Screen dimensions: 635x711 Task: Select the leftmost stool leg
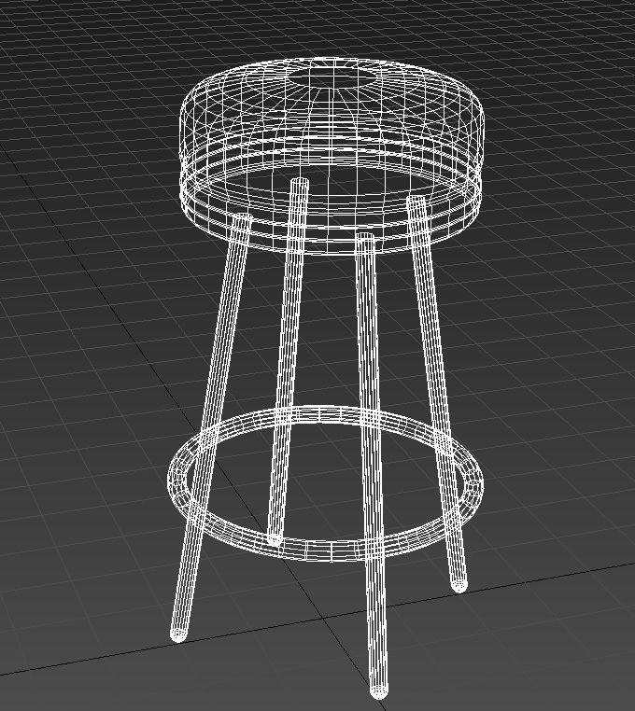coord(212,426)
